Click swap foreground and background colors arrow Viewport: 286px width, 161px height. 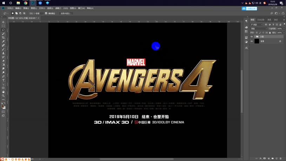(5, 103)
